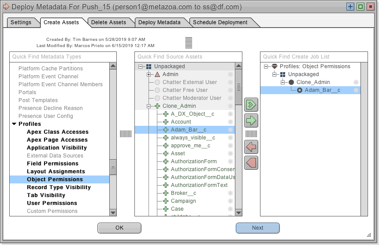Collapse the Unpackaged node in job list
The image size is (379, 245).
pyautogui.click(x=275, y=74)
